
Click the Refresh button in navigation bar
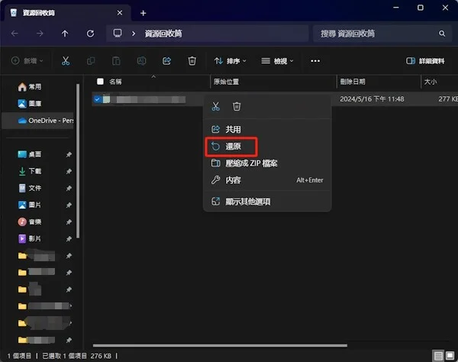[91, 34]
